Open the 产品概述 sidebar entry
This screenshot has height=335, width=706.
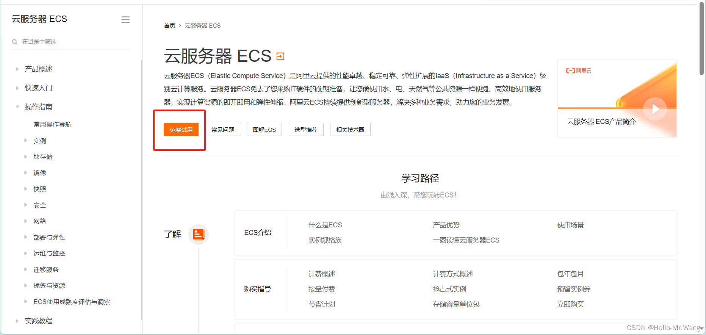(x=39, y=69)
